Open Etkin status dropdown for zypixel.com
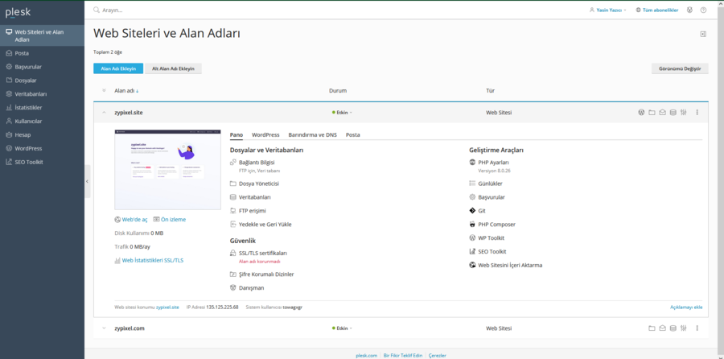The height and width of the screenshot is (359, 724). pyautogui.click(x=342, y=328)
